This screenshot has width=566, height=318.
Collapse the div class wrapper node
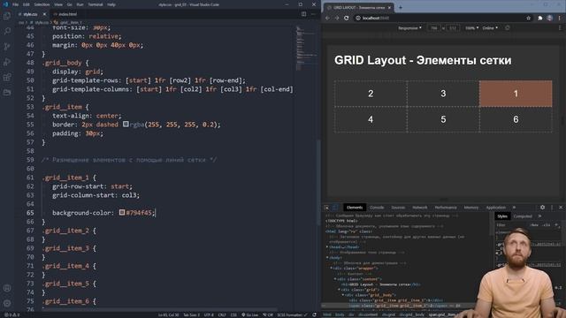pyautogui.click(x=332, y=268)
